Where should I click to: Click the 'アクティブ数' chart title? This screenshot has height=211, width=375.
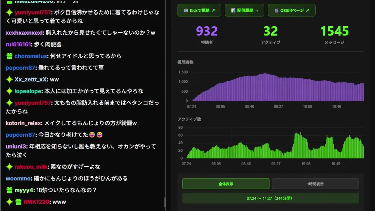point(189,119)
